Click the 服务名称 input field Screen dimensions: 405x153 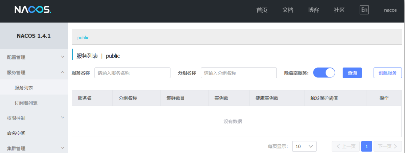[132, 73]
